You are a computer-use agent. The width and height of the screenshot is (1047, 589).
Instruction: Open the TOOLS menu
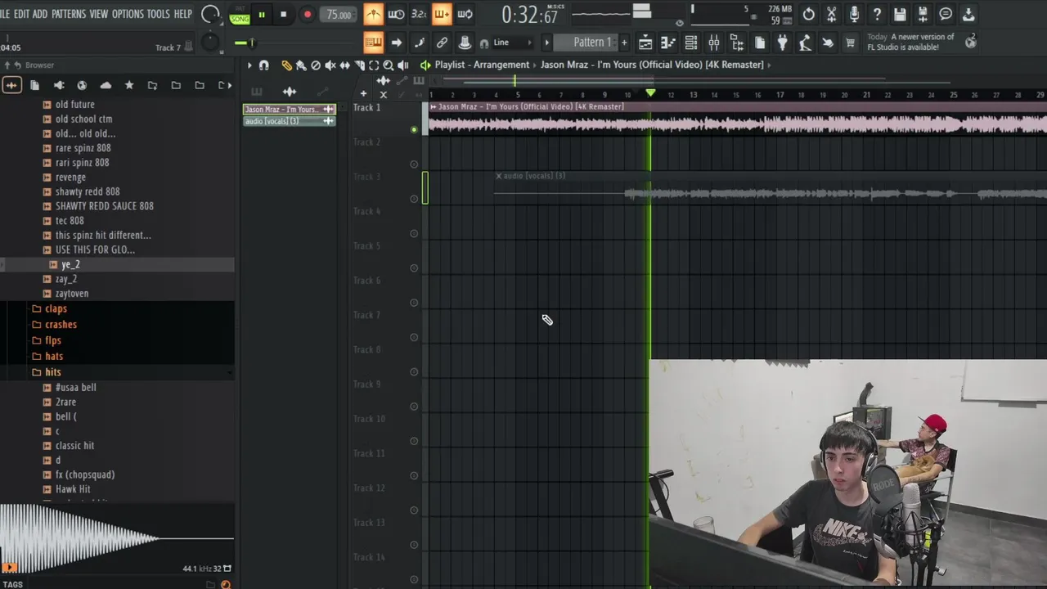coord(159,14)
